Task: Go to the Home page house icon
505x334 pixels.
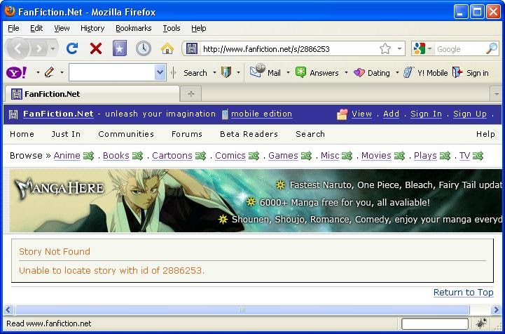Action: tap(167, 48)
